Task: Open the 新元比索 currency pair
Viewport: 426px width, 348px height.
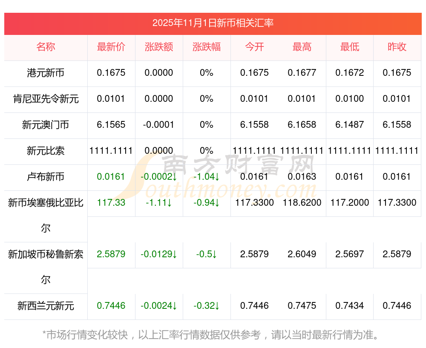Action: click(46, 150)
